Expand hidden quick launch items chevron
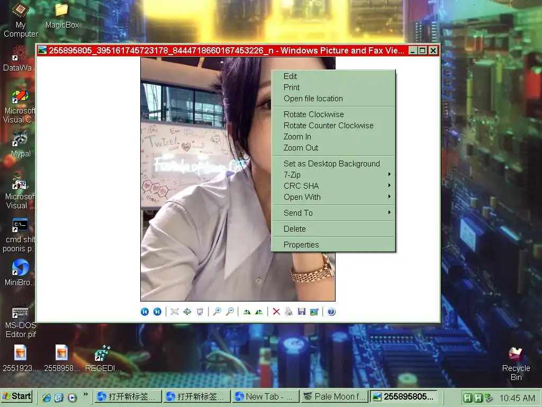 point(85,394)
